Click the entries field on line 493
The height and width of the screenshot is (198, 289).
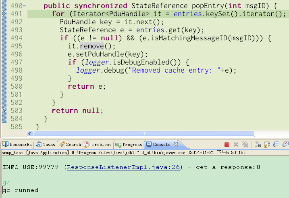coord(150,30)
